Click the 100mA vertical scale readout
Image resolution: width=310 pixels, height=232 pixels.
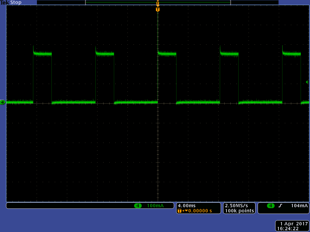155,206
